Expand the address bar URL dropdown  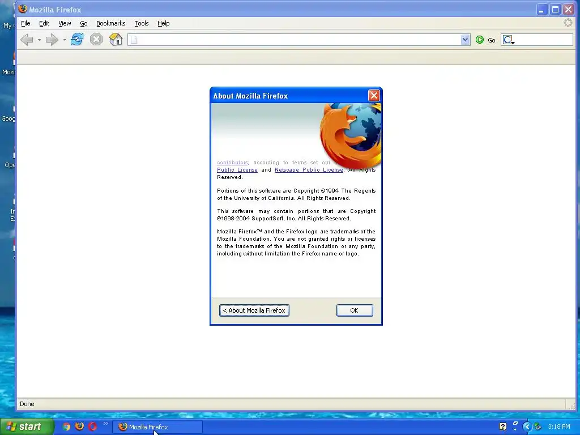point(466,40)
